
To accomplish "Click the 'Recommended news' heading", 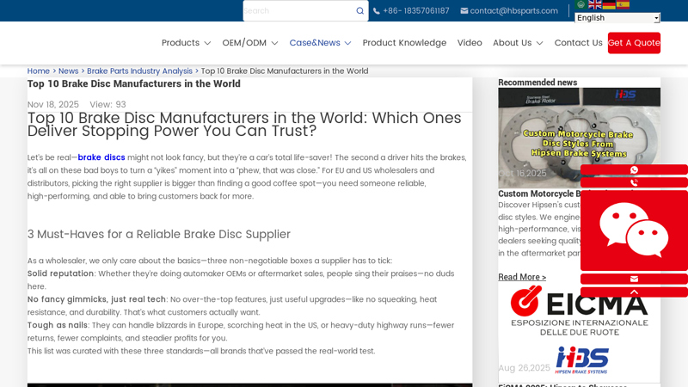I will click(537, 83).
